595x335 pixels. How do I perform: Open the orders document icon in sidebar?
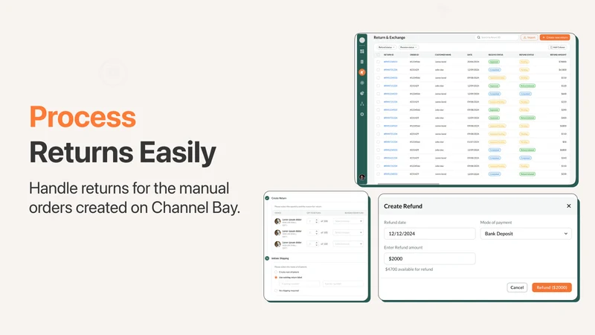(362, 62)
